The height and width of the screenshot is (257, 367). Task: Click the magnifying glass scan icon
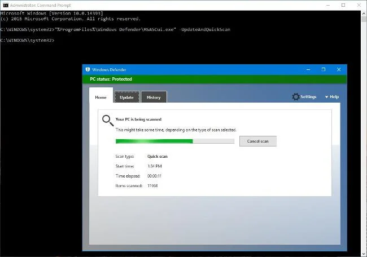[108, 121]
